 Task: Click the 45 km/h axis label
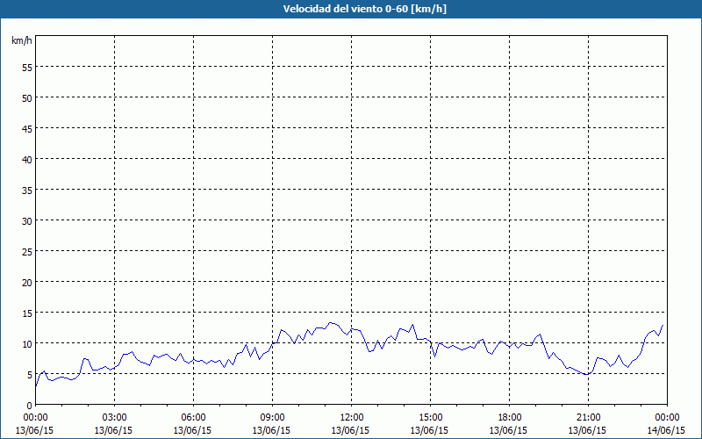[x=27, y=128]
